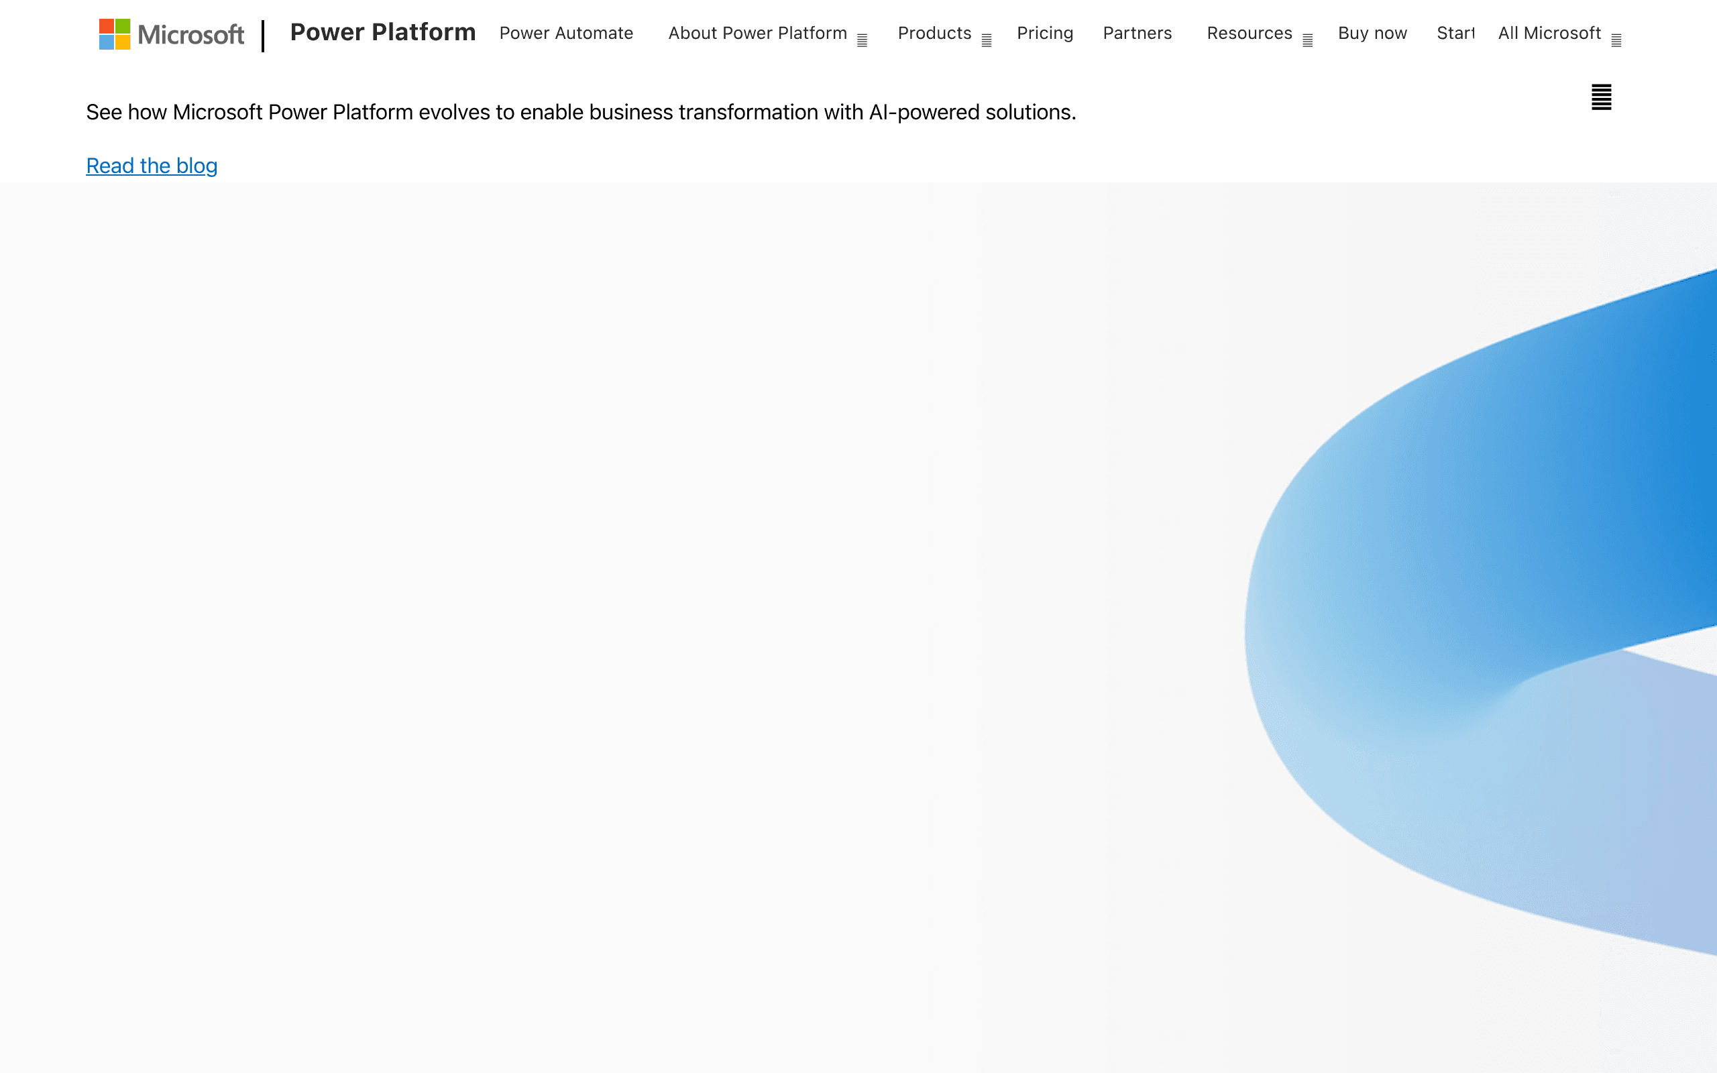This screenshot has height=1073, width=1717.
Task: Click the Buy now link
Action: click(1372, 34)
